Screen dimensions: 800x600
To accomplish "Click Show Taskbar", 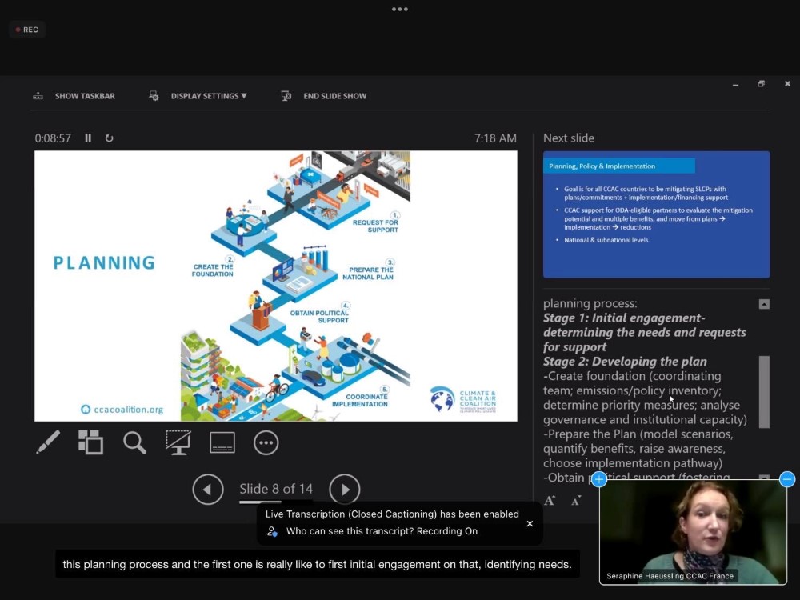I will point(74,96).
